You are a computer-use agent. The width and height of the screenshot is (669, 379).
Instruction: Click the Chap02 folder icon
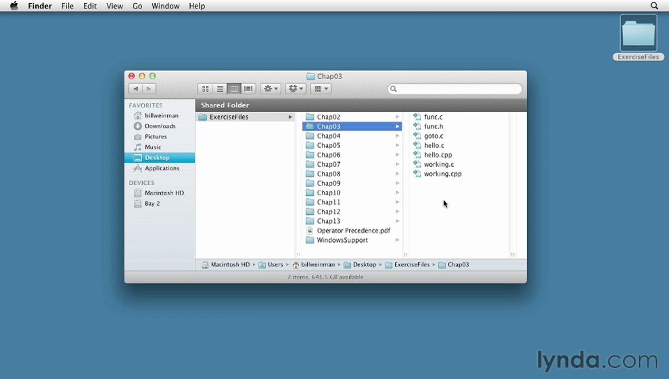click(310, 117)
